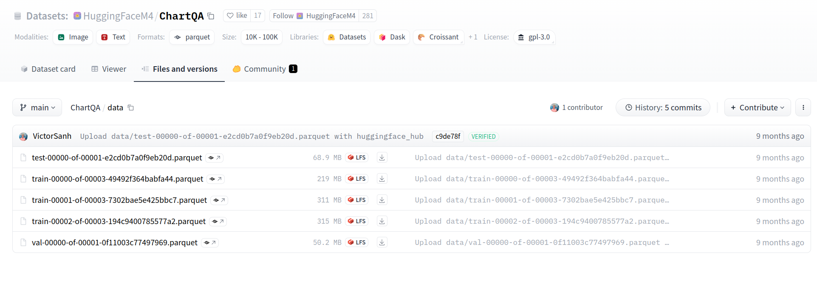Follow HuggingFaceM4 organization
The height and width of the screenshot is (292, 817).
pos(314,16)
